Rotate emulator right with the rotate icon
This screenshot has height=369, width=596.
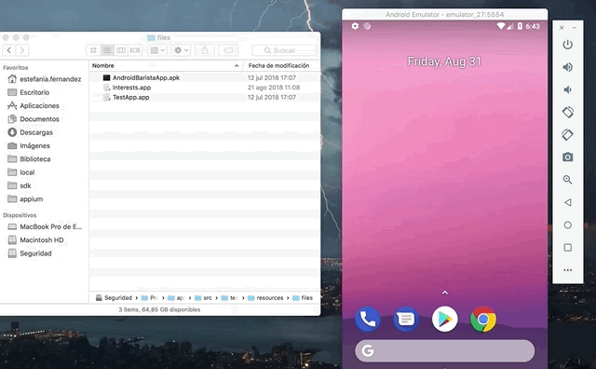tap(567, 135)
